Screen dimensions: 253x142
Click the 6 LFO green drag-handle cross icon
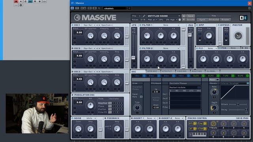218,76
